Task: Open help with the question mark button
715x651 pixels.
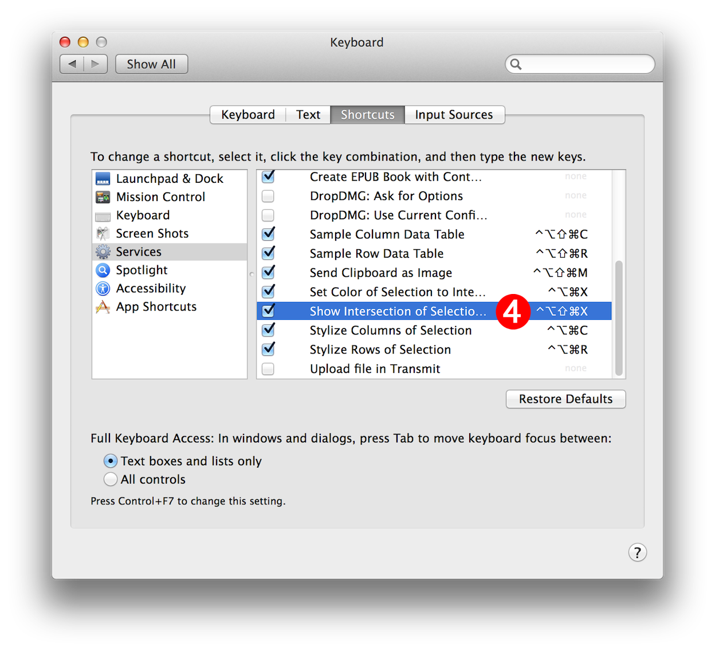Action: click(638, 552)
